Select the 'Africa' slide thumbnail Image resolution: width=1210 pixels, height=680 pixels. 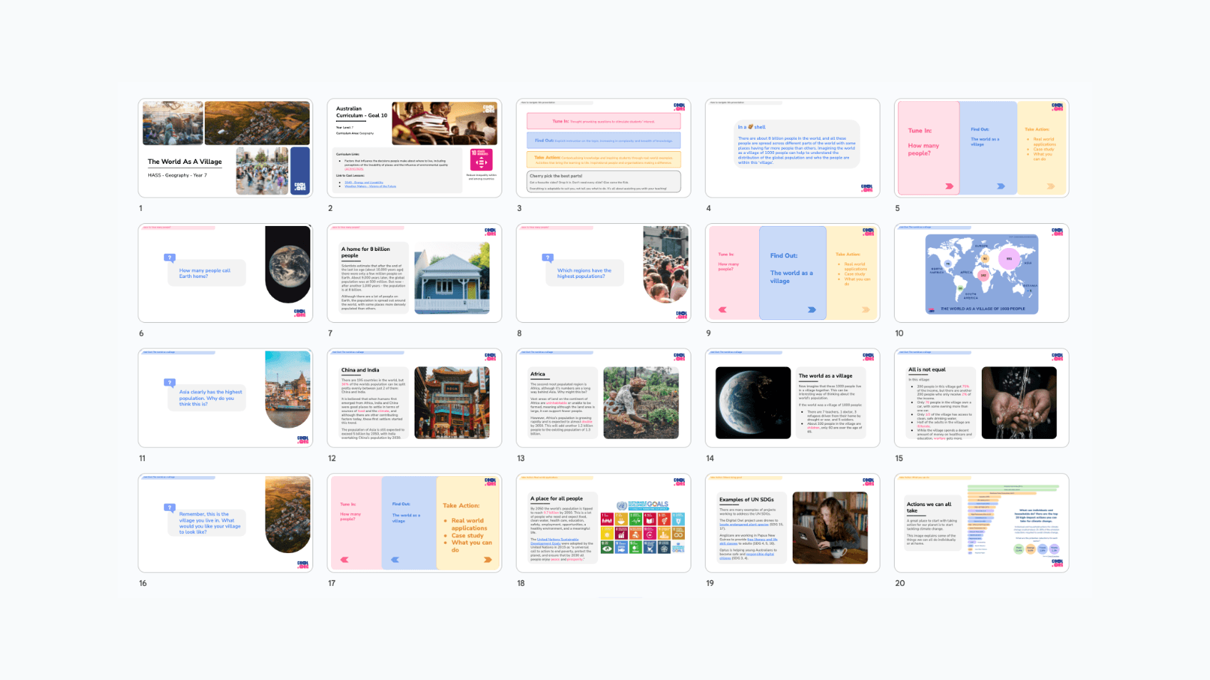tap(603, 398)
